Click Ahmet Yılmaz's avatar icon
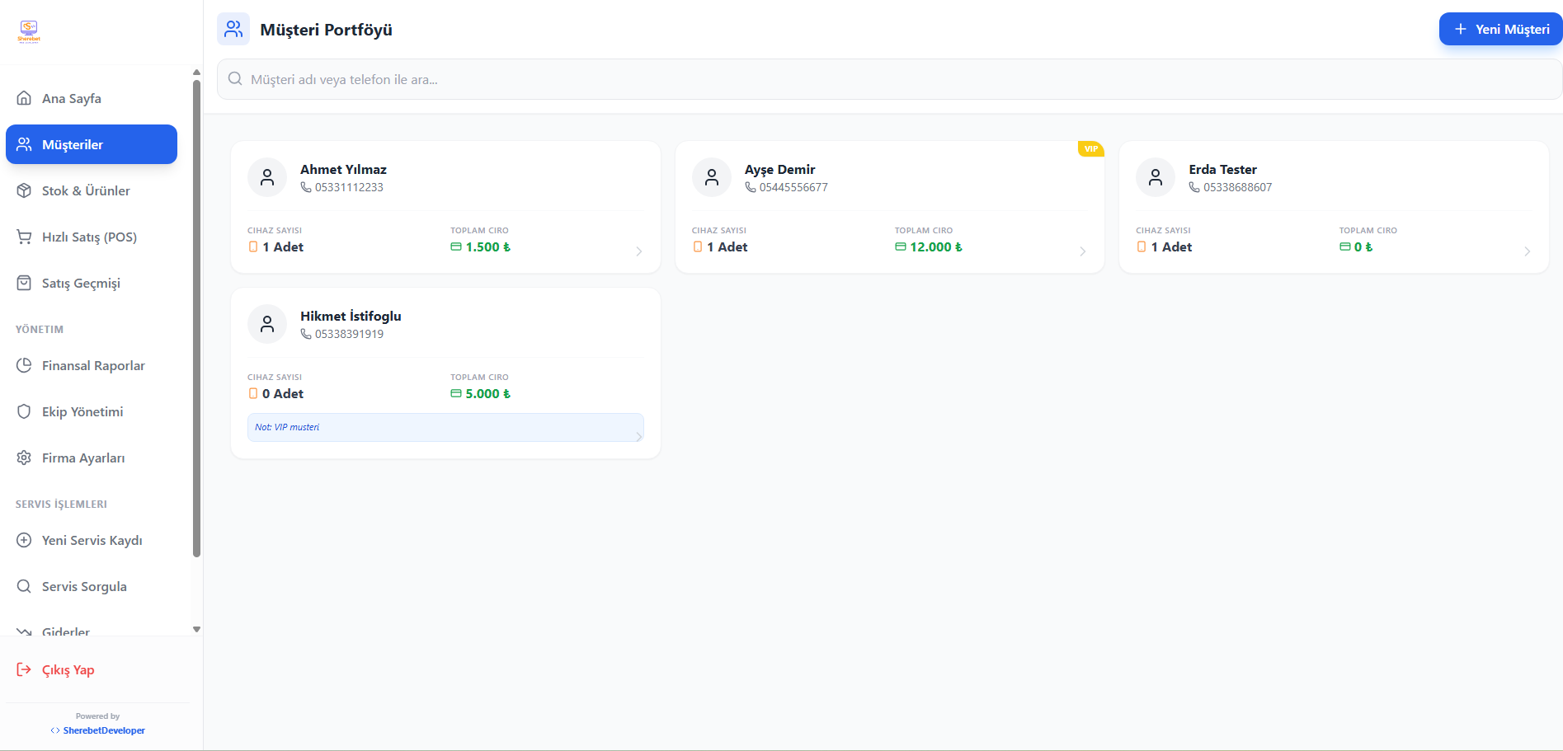This screenshot has width=1563, height=751. click(267, 177)
